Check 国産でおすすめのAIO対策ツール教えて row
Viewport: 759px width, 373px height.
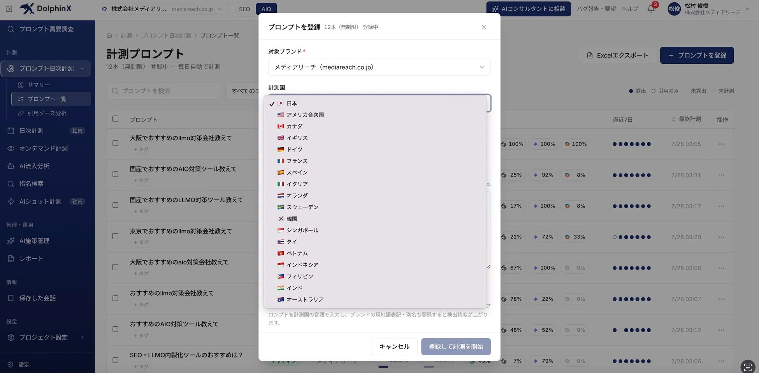point(115,174)
